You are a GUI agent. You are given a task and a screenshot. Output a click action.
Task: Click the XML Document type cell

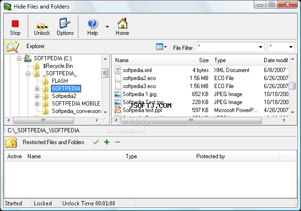coord(232,70)
